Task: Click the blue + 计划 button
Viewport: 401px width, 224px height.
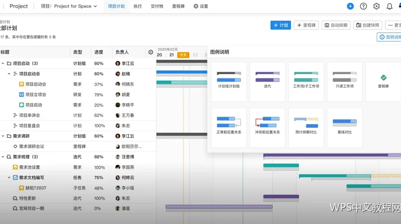Action: [281, 25]
